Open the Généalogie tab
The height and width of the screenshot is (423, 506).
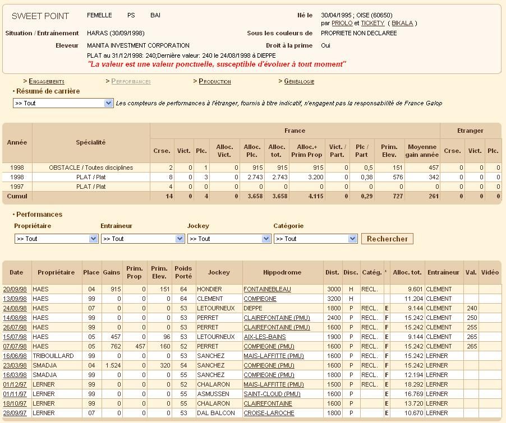[299, 81]
